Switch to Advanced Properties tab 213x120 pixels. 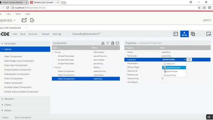150,43
